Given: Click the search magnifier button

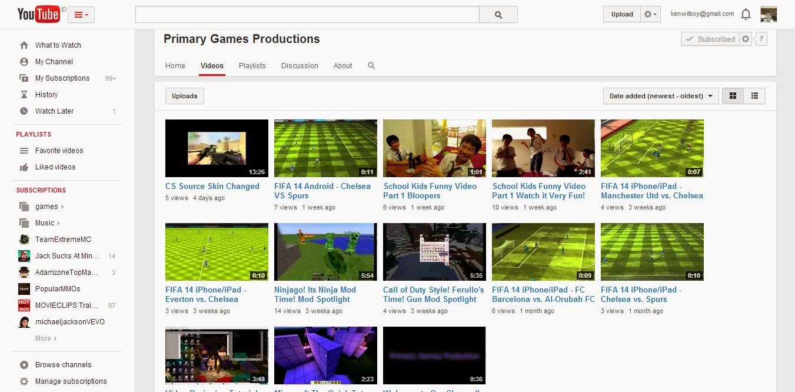Looking at the screenshot, I should [498, 15].
